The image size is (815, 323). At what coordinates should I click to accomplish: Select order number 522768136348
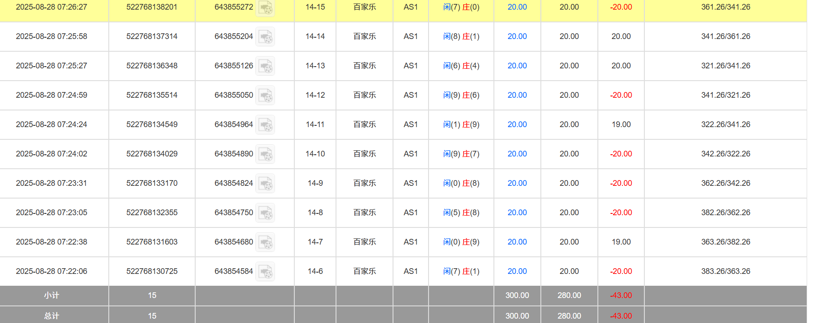[x=152, y=66]
